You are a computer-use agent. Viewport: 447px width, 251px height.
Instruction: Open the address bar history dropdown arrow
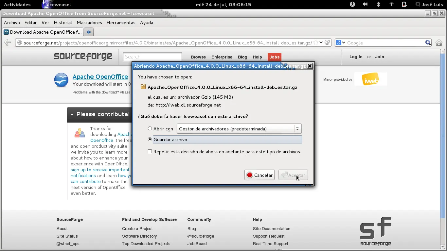(x=321, y=42)
